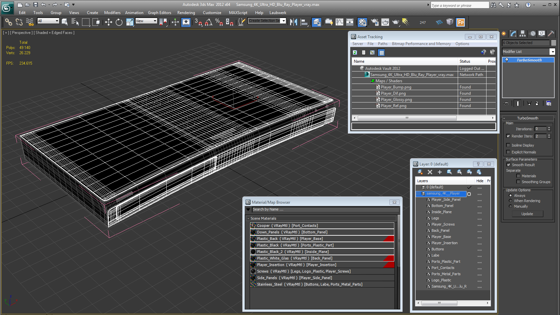This screenshot has width=560, height=315.
Task: Click the Status column header
Action: (x=472, y=61)
